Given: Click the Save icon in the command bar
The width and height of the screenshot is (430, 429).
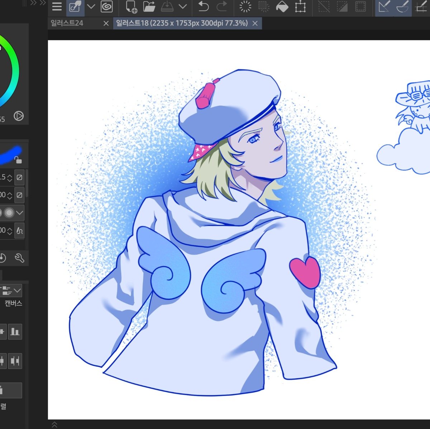Looking at the screenshot, I should [x=167, y=6].
